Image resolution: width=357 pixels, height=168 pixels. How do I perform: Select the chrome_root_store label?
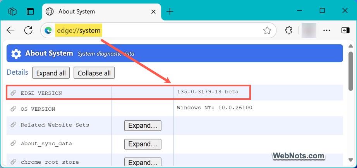[x=50, y=162]
